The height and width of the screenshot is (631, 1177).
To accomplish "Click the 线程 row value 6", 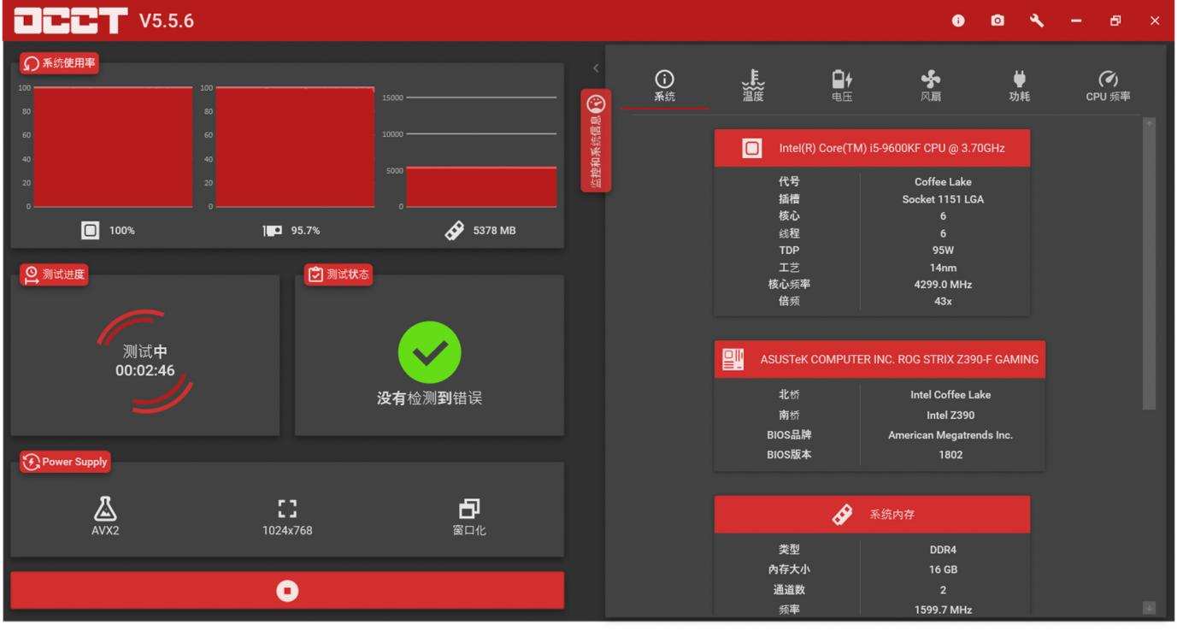I will point(943,233).
